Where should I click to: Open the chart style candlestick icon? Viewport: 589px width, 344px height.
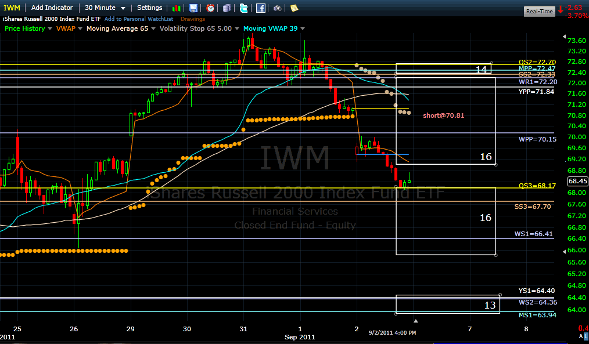[176, 8]
